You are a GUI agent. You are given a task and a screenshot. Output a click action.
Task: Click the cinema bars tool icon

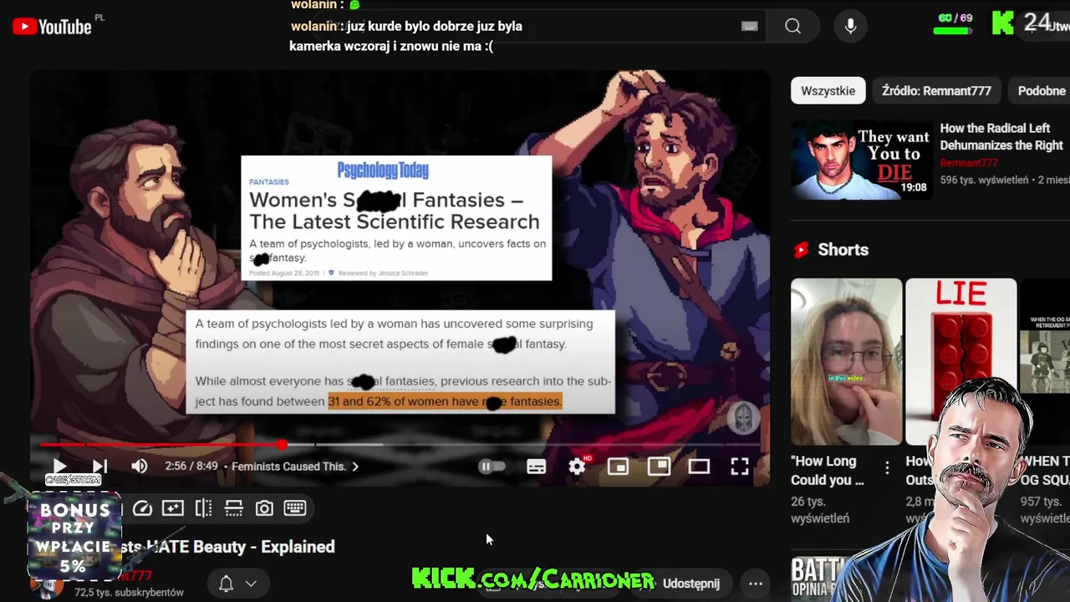[234, 508]
